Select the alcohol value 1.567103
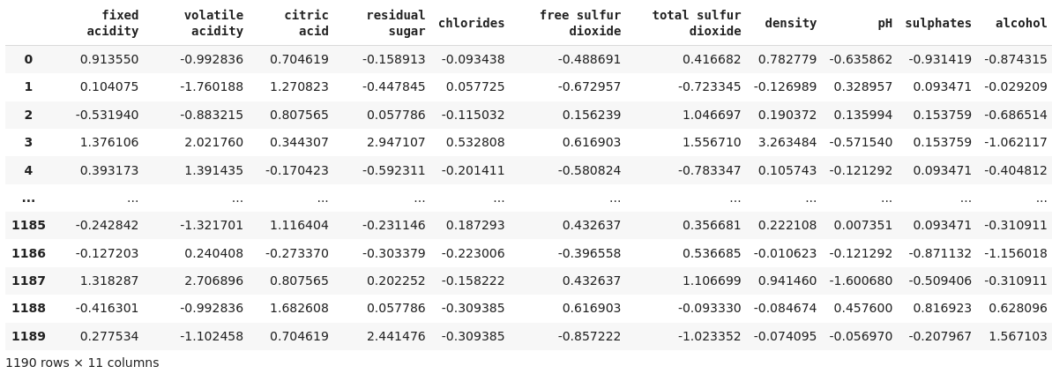This screenshot has height=374, width=1052. (x=1016, y=336)
